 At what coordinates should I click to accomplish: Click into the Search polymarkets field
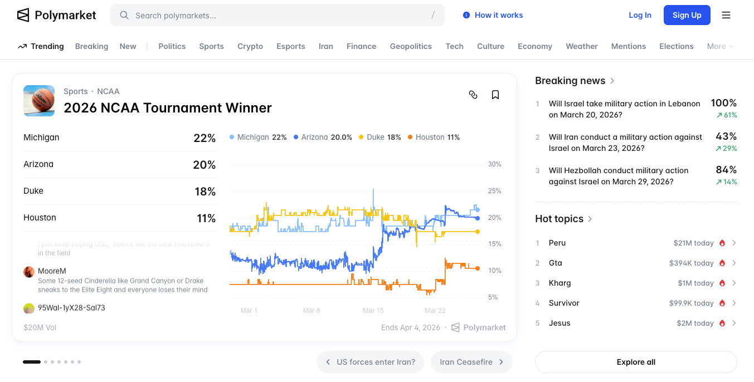pyautogui.click(x=279, y=15)
